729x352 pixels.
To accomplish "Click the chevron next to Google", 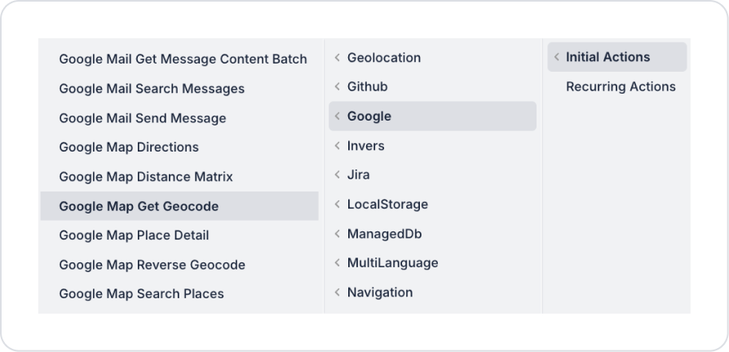I will point(337,117).
